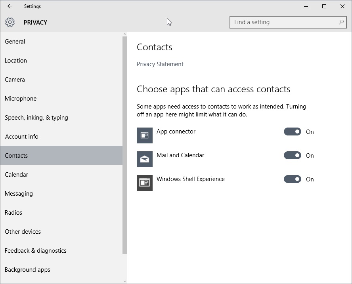The image size is (352, 284).
Task: Click the sidebar scroll up arrow
Action: tap(125, 34)
